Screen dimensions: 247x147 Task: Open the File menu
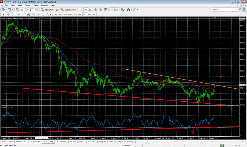click(6, 6)
